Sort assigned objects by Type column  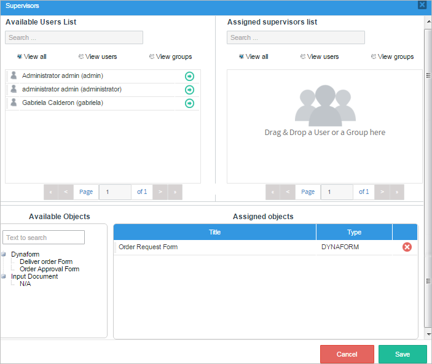pyautogui.click(x=354, y=232)
